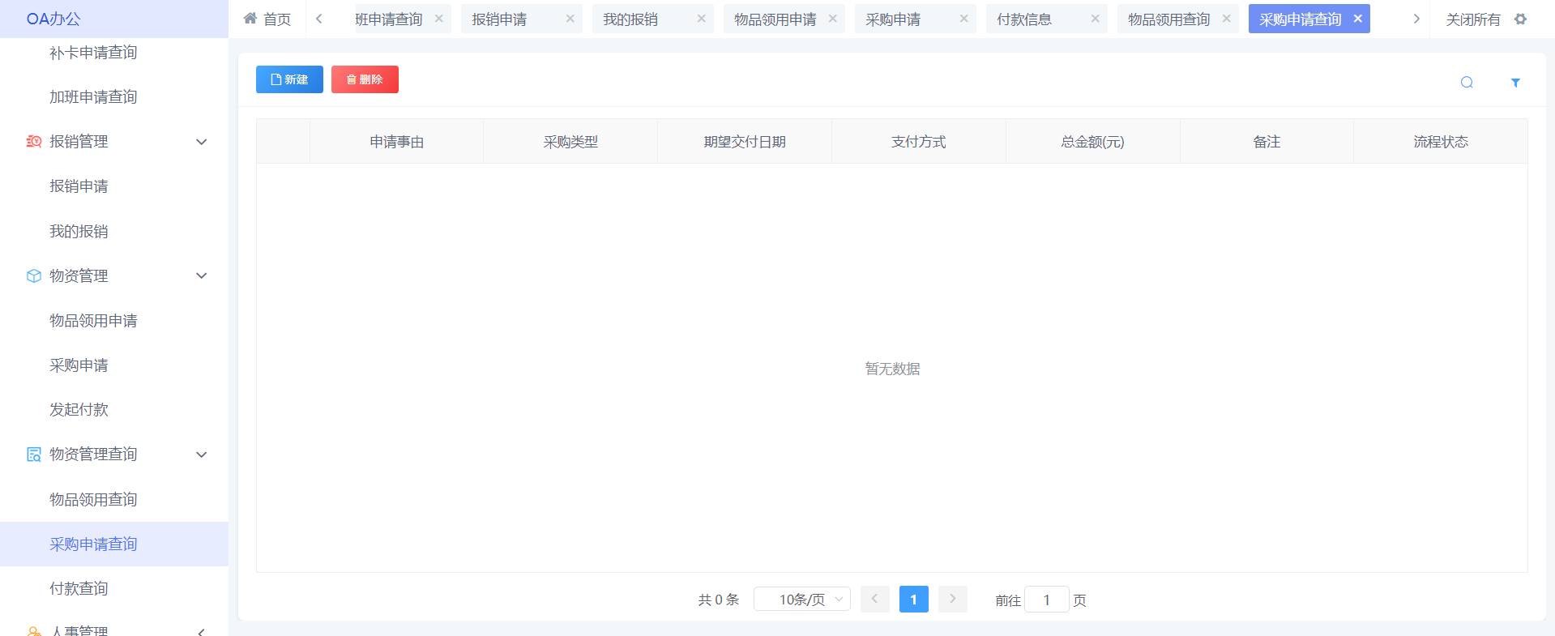The image size is (1555, 636).
Task: Collapse the 物资管理查询 menu section
Action: pyautogui.click(x=202, y=455)
